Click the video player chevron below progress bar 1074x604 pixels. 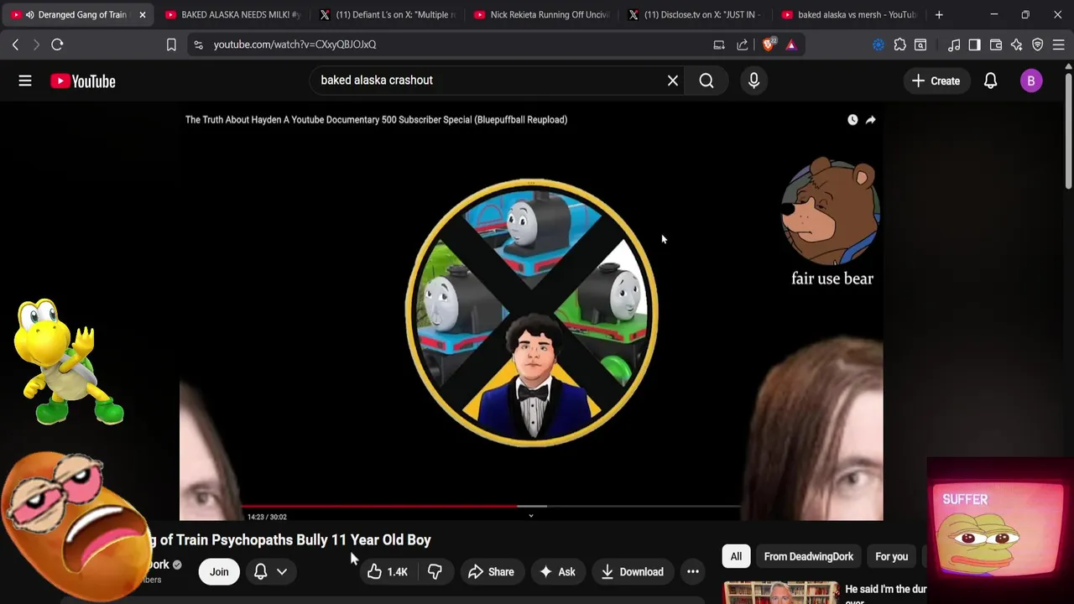click(530, 516)
